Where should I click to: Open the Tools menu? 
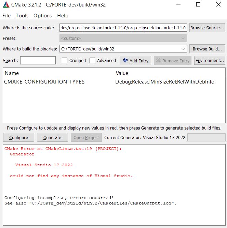click(x=22, y=16)
